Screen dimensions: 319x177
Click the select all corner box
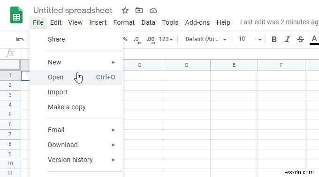coord(10,65)
